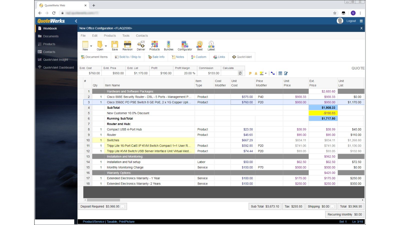Click the Latest pricing icon
Viewport: 400px width, 225px height.
pos(211,45)
